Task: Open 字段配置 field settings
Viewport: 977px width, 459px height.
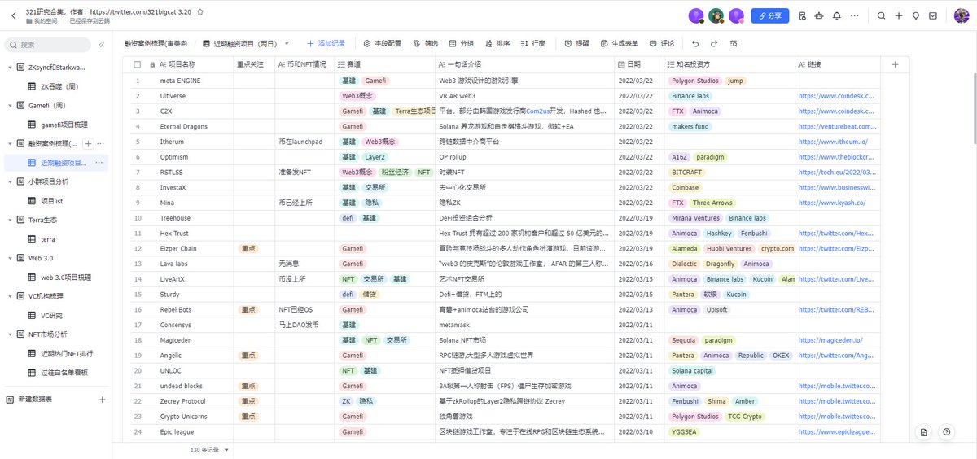Action: tap(383, 43)
